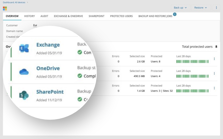Open the SharePoint tab
Screen dimensions: 223x139
[96, 16]
